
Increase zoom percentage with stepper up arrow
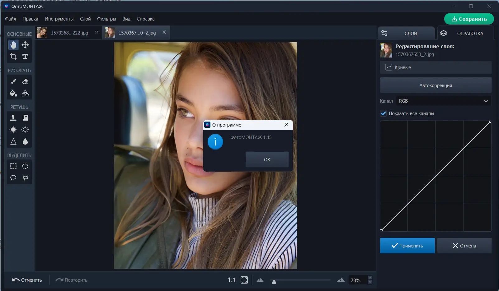point(370,278)
